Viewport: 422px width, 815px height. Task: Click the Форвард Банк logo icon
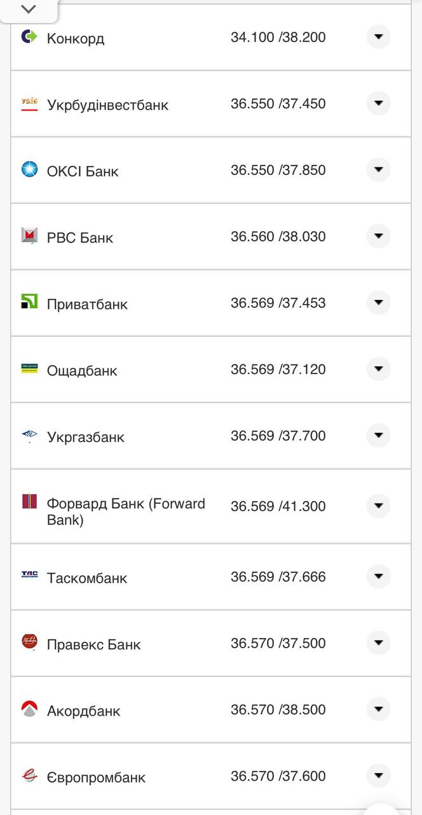click(29, 502)
